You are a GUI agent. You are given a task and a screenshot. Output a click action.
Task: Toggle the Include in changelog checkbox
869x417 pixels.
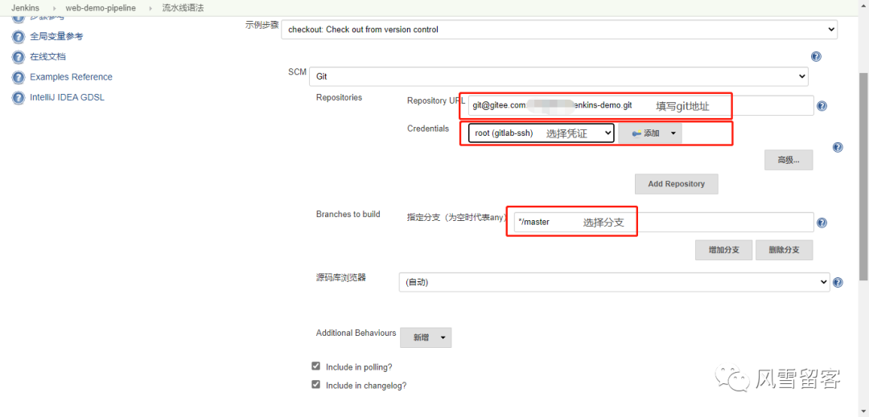[316, 384]
